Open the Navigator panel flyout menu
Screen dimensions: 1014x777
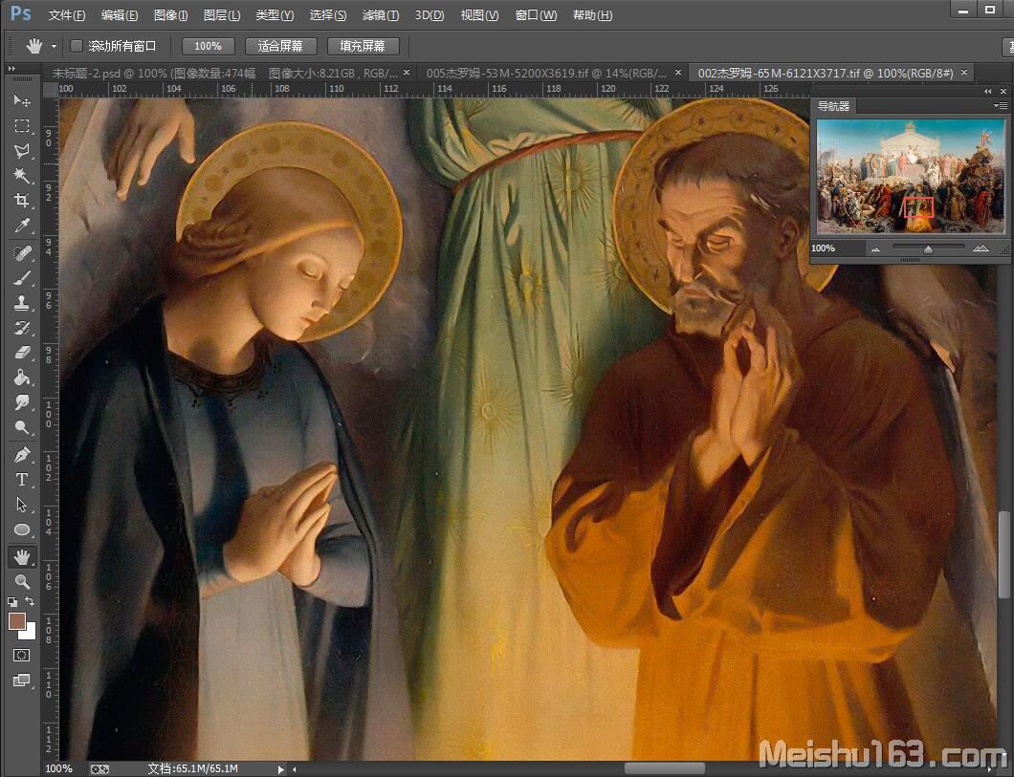click(1001, 105)
